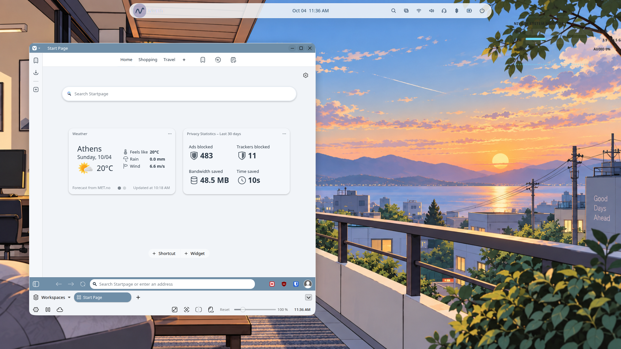
Task: Open Privacy Statistics widget options menu
Action: (284, 134)
